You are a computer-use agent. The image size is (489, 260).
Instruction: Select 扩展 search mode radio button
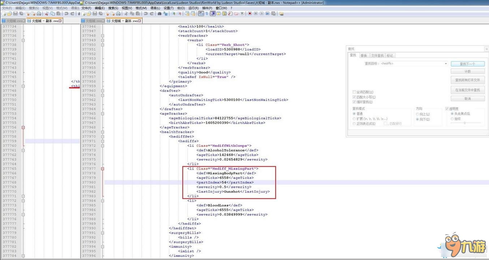click(354, 119)
